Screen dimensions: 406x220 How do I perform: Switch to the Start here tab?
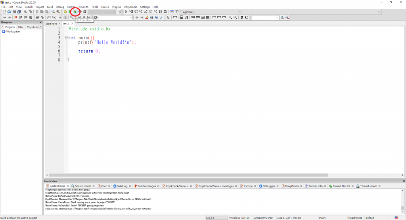click(51, 23)
